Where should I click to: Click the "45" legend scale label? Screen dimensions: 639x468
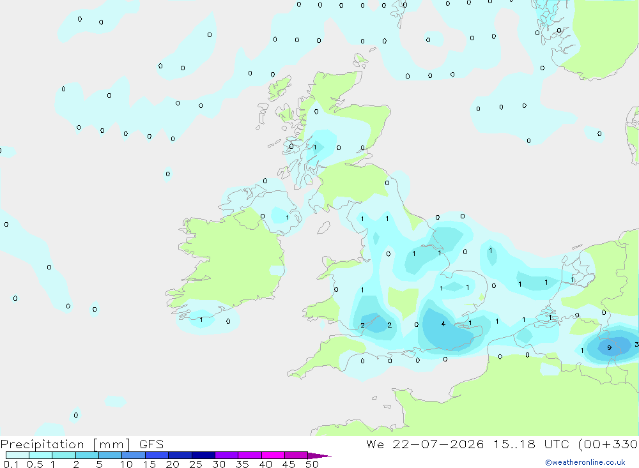(289, 464)
